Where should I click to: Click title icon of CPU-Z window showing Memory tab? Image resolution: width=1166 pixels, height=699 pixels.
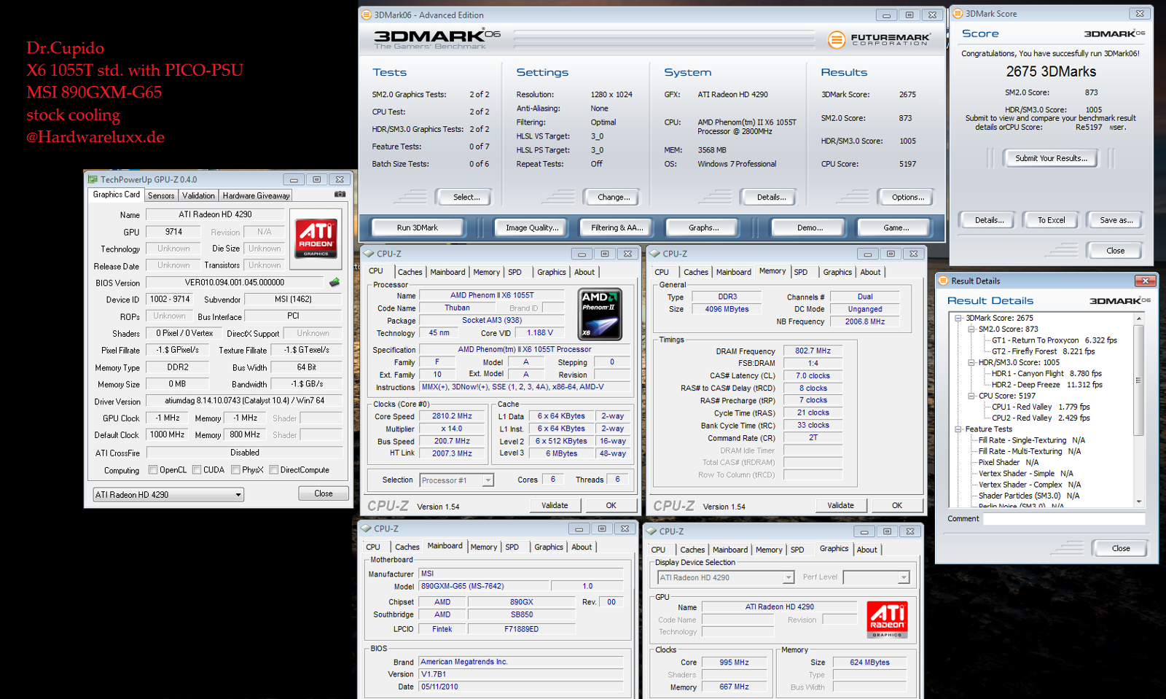click(654, 254)
